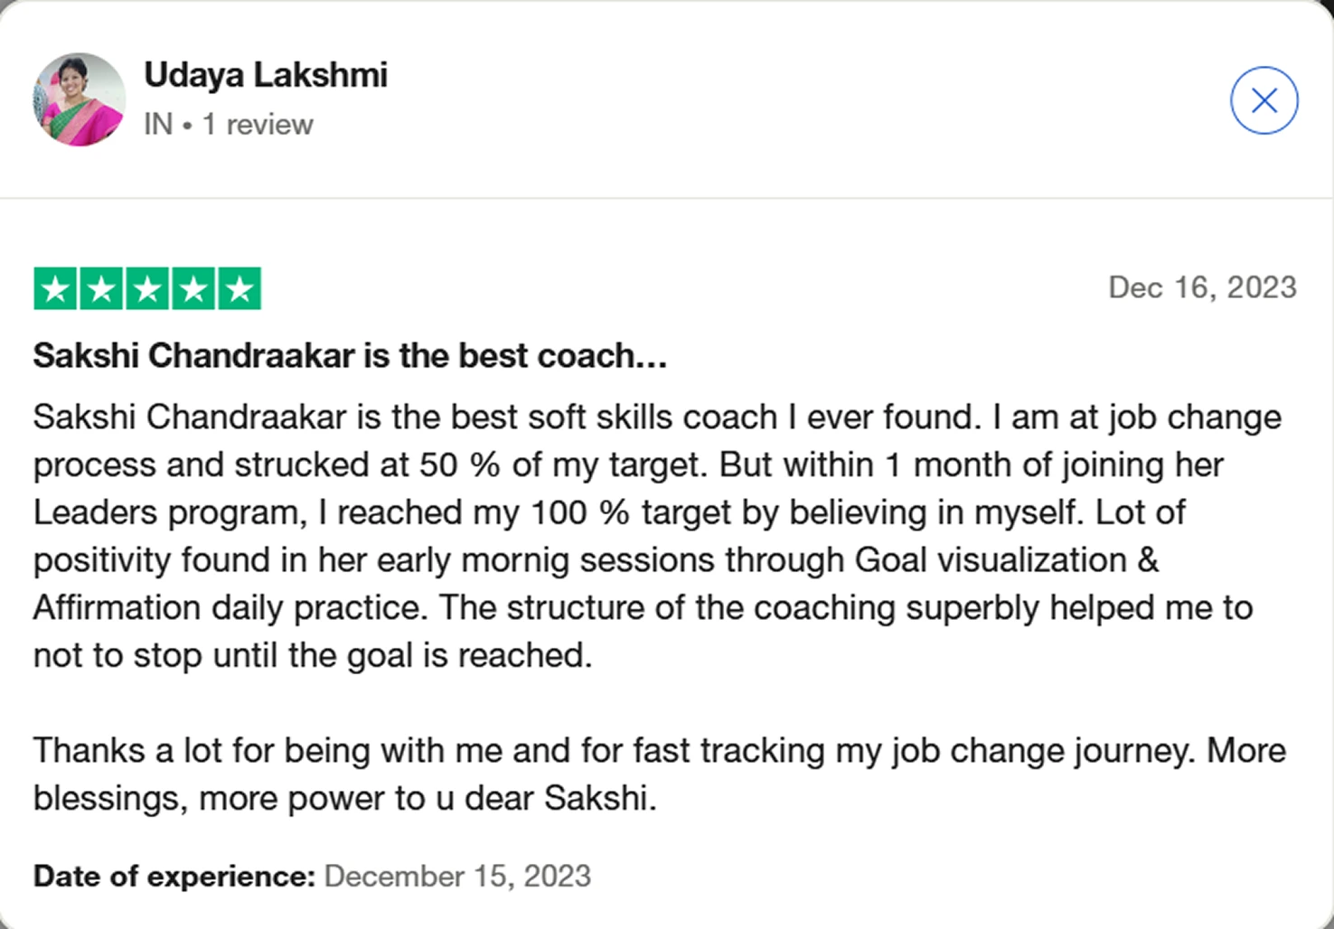Click the second green rating star
Image resolution: width=1334 pixels, height=929 pixels.
coord(101,289)
